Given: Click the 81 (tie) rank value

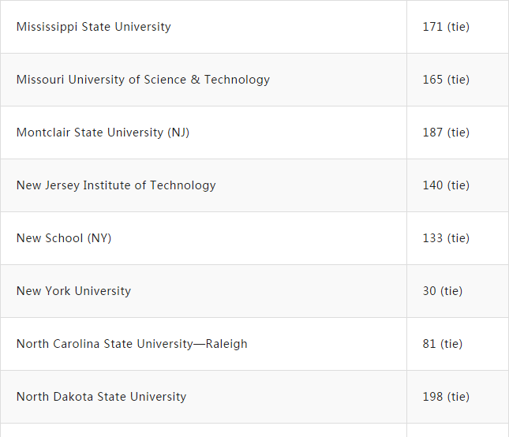Looking at the screenshot, I should 443,344.
